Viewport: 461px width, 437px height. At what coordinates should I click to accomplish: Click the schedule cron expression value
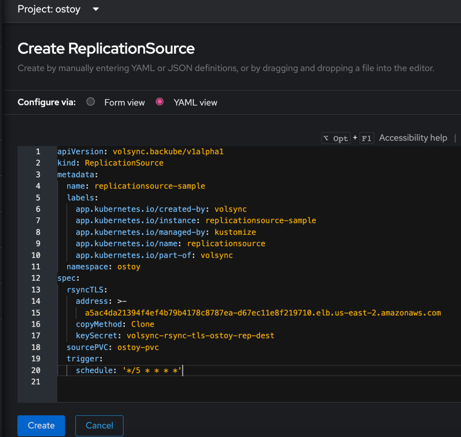coord(151,370)
